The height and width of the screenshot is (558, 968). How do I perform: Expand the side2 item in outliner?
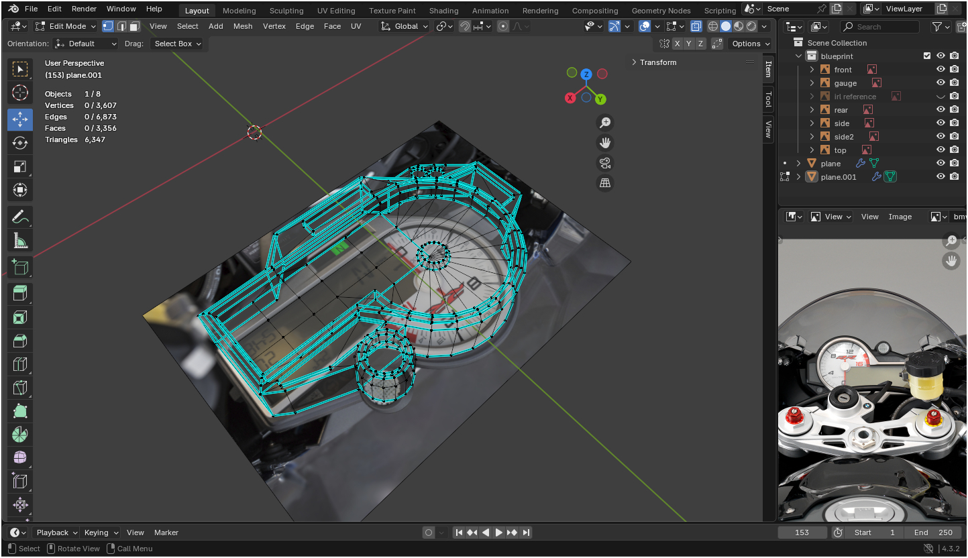click(812, 137)
